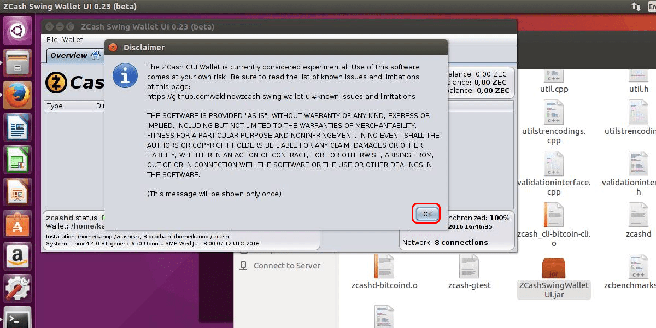Open Ubuntu dash search icon
The height and width of the screenshot is (328, 656).
pyautogui.click(x=19, y=31)
